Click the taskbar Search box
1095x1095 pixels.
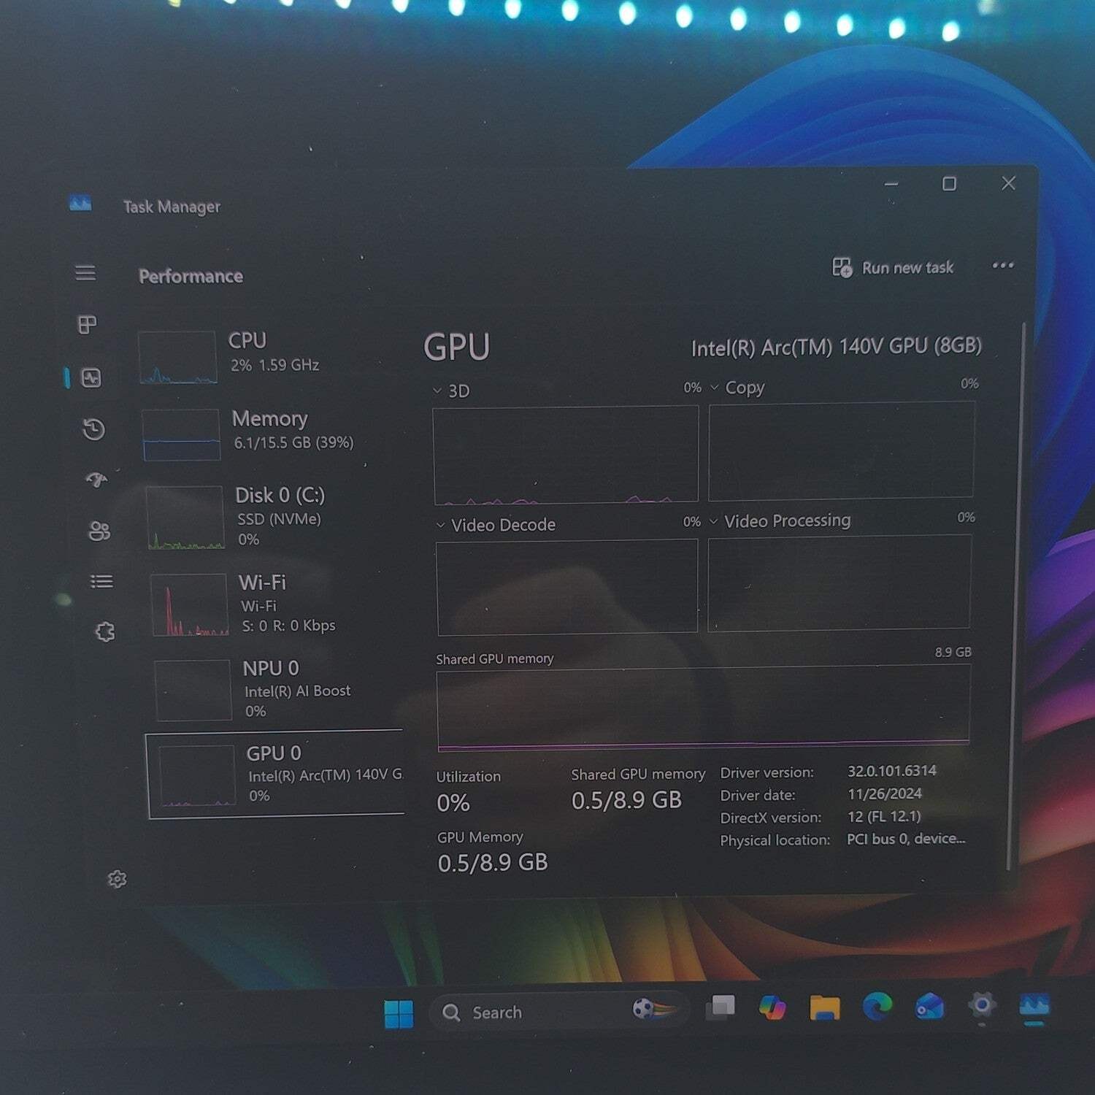[558, 1012]
